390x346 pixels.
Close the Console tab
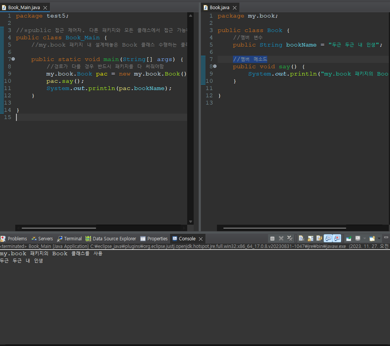(201, 239)
